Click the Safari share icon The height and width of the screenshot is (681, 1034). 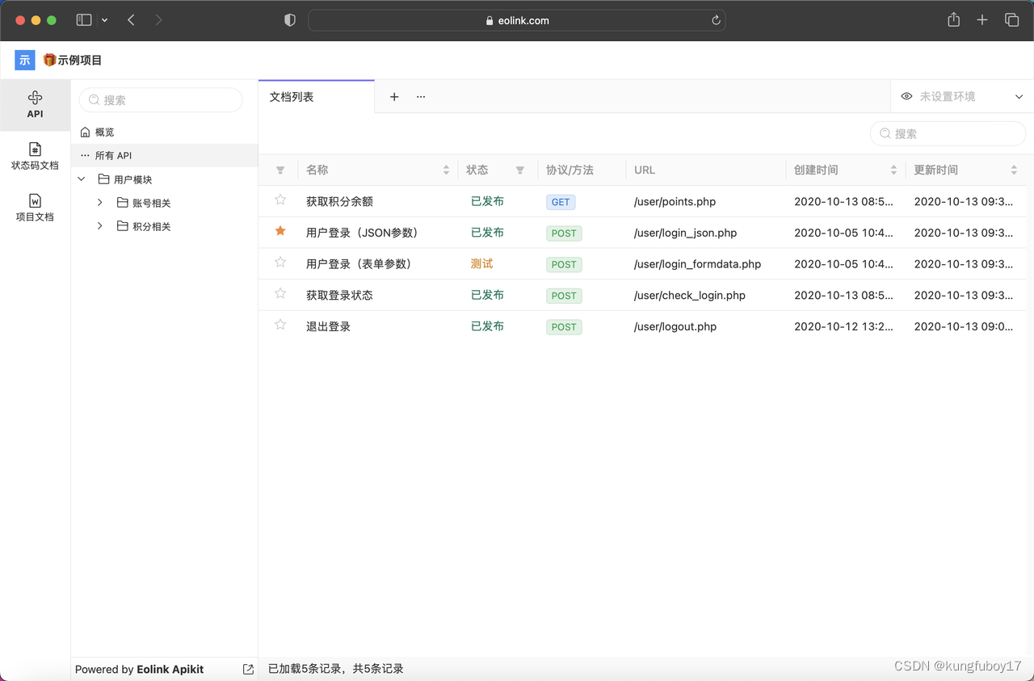click(953, 20)
